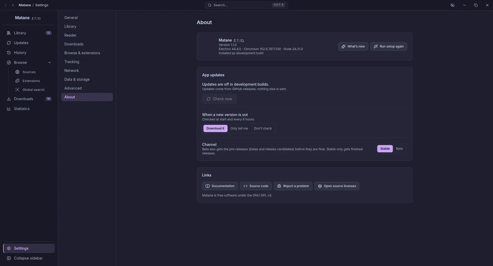Viewport: 493px width, 266px height.
Task: Click the Collapse sidebar icon
Action: click(x=9, y=258)
